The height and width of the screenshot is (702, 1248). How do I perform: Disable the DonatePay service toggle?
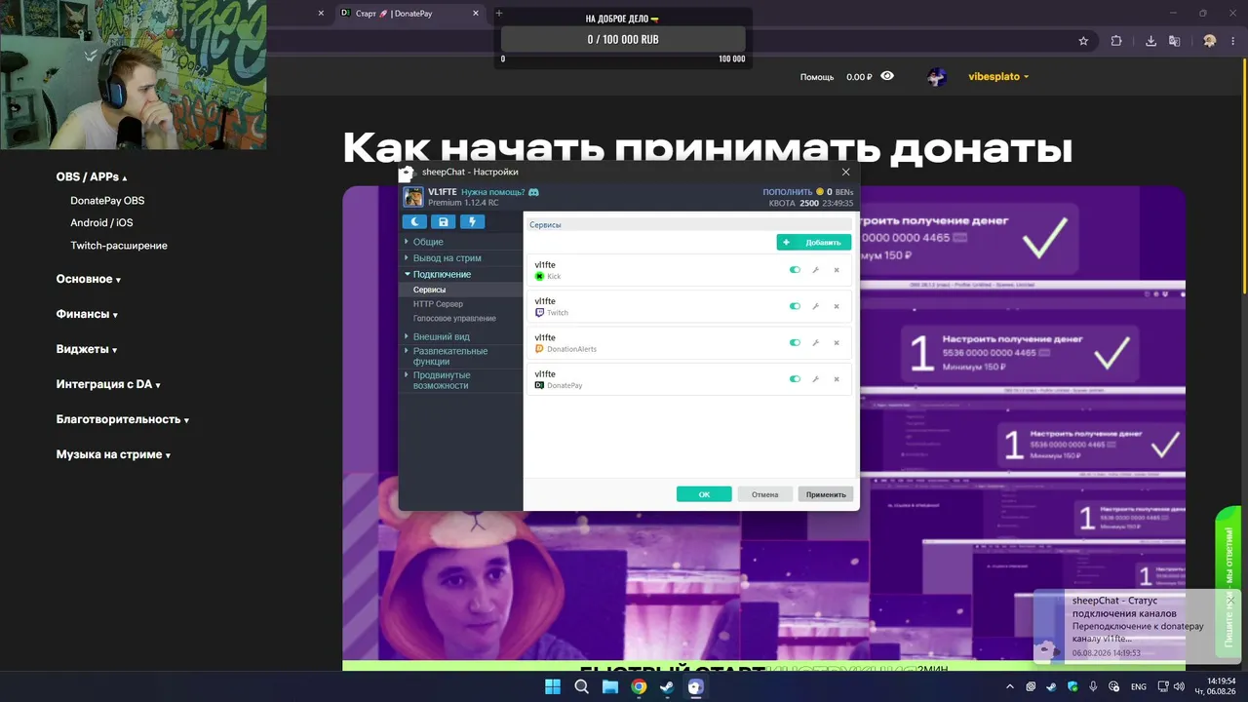795,379
